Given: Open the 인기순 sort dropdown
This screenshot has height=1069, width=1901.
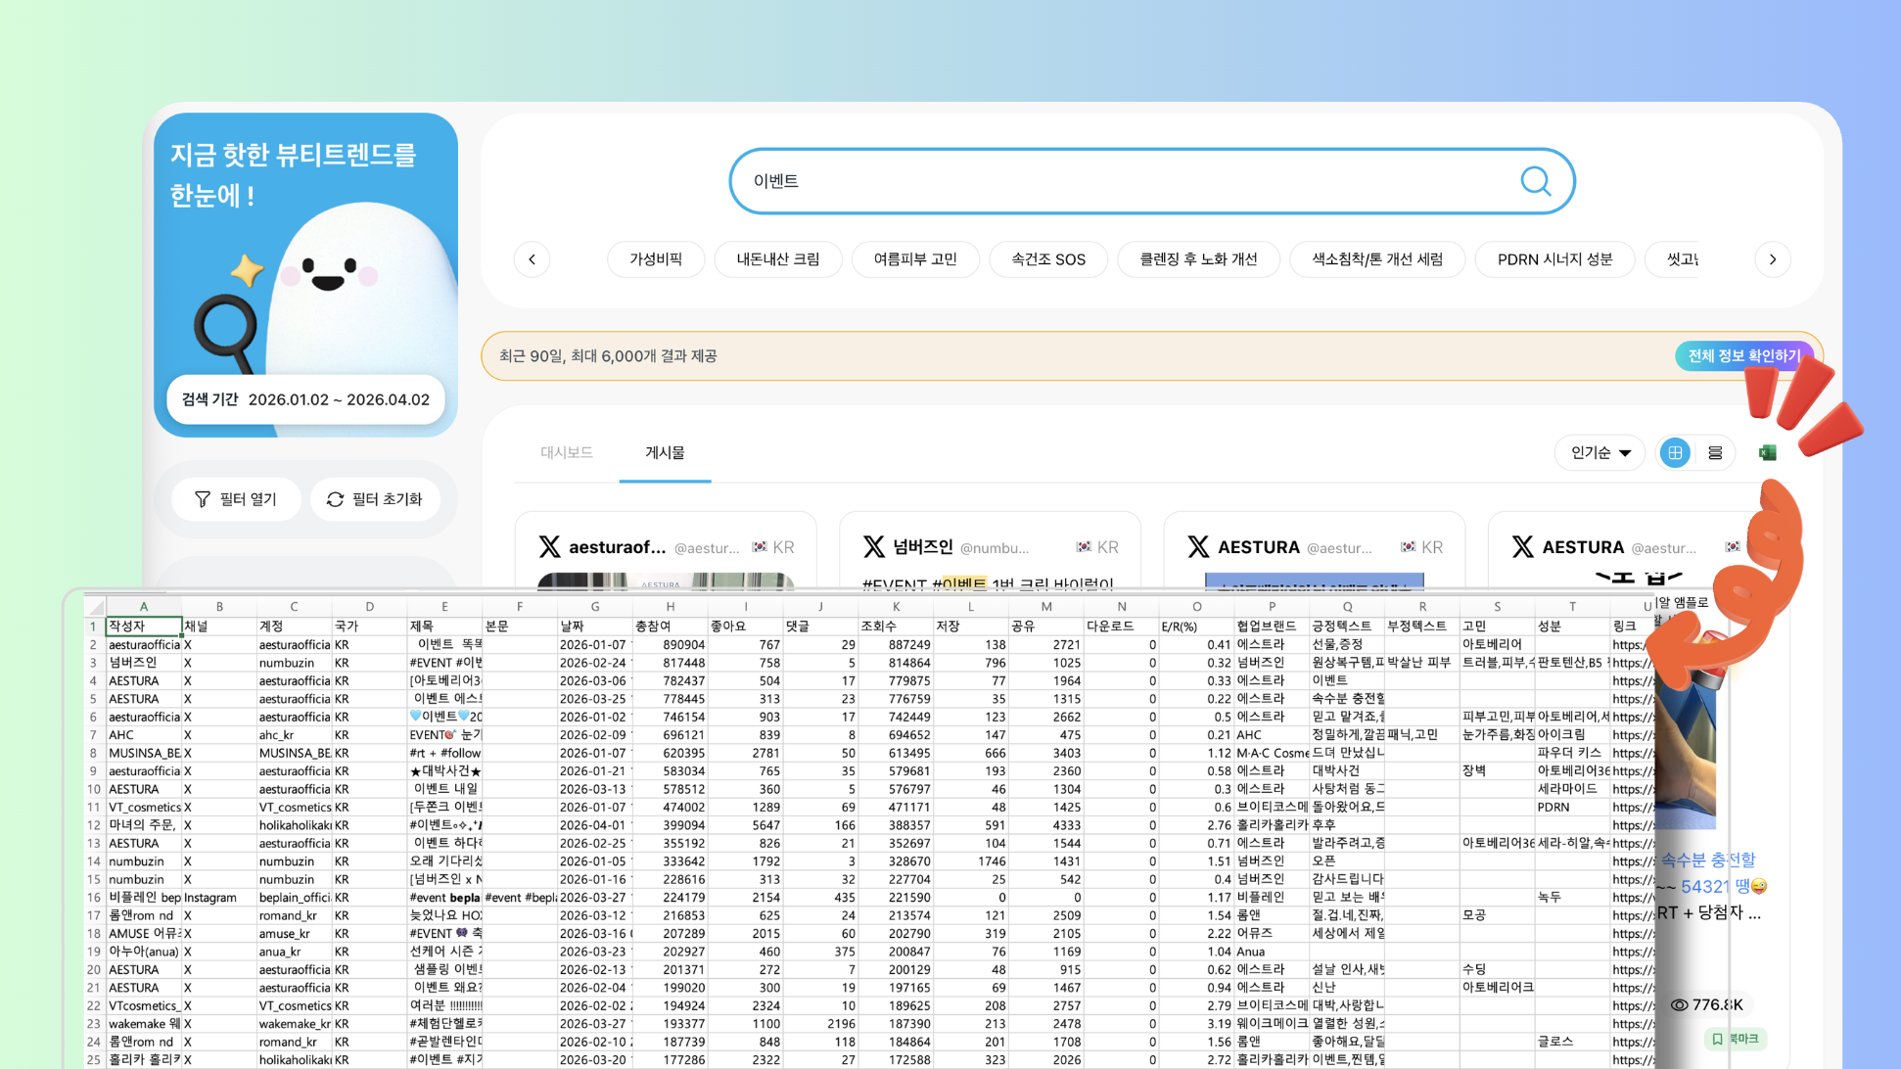Looking at the screenshot, I should click(x=1600, y=452).
